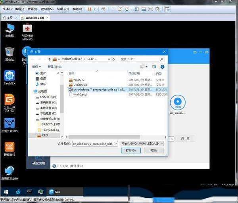Open 分区工具 (Alt+D) desktop icon
Viewport: 238px width, 203px height.
pos(10,103)
